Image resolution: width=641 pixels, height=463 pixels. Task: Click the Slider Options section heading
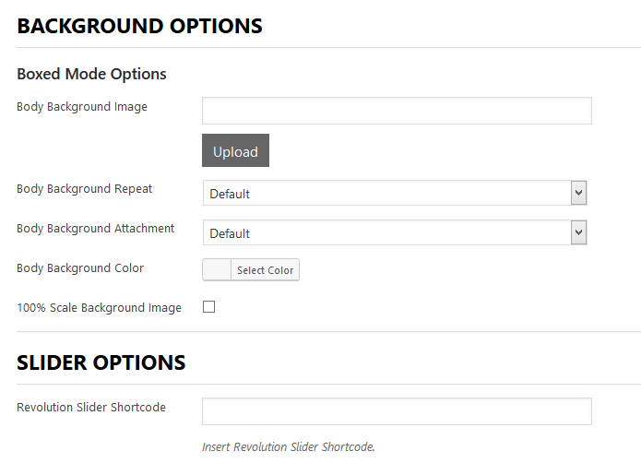point(101,362)
